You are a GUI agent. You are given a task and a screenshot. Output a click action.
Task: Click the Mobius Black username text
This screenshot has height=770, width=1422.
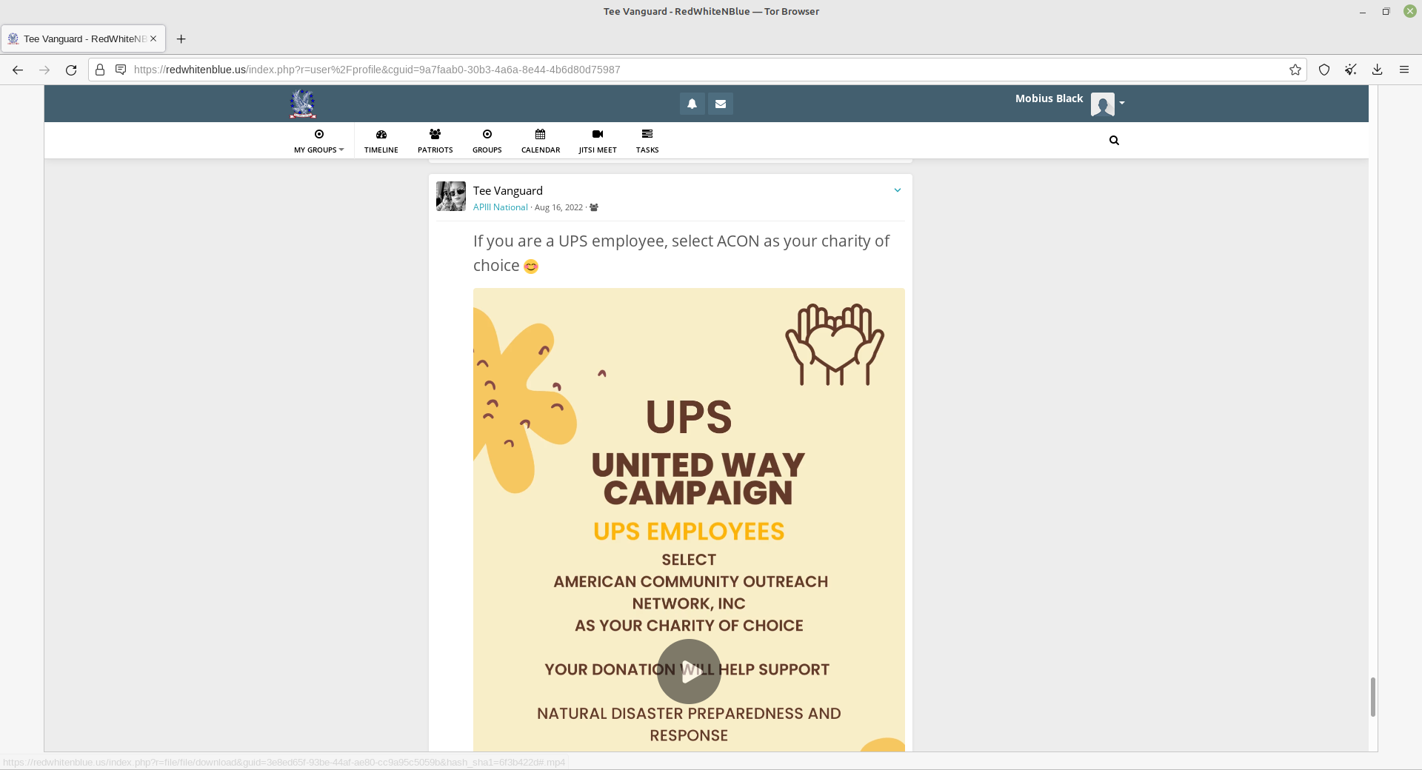tap(1049, 98)
